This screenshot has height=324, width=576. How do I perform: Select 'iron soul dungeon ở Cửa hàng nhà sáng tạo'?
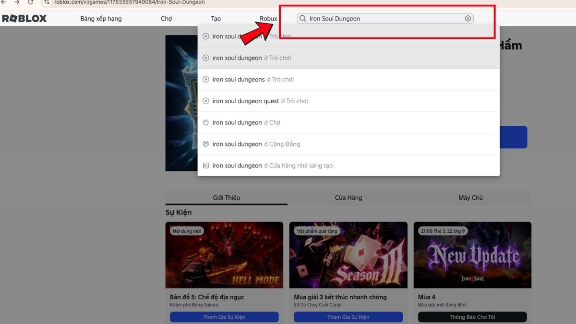pos(348,166)
